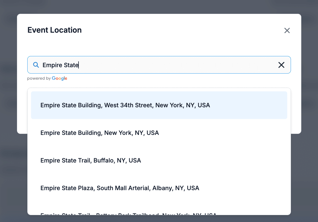Choose Empire State Building, New York, NY, USA

click(x=99, y=133)
